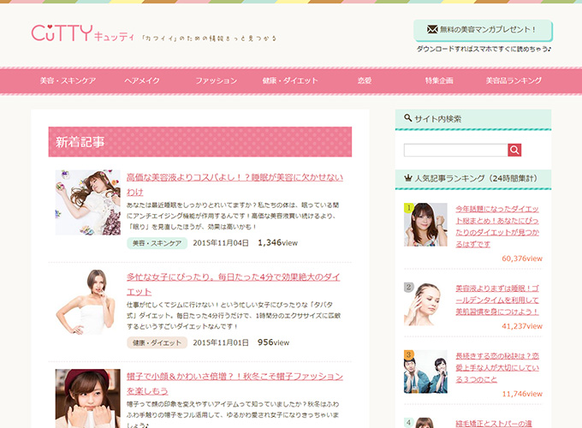Click the 「カワイイ」 tagline beside logo
Viewport: 582px width, 428px height.
tap(210, 39)
